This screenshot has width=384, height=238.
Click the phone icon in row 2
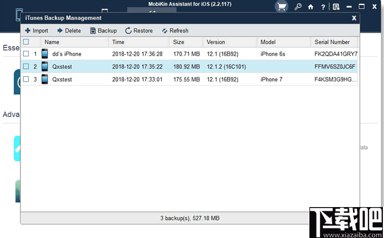45,66
